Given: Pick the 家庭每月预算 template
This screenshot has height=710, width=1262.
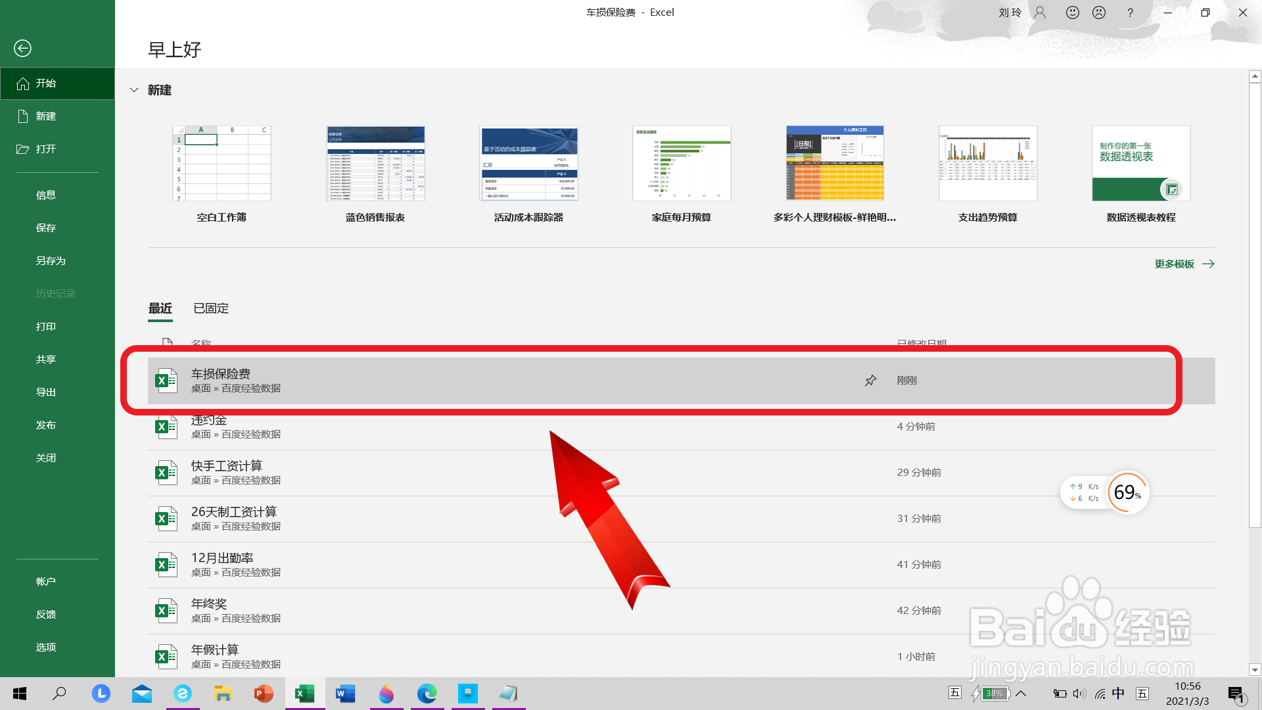Looking at the screenshot, I should [x=682, y=175].
